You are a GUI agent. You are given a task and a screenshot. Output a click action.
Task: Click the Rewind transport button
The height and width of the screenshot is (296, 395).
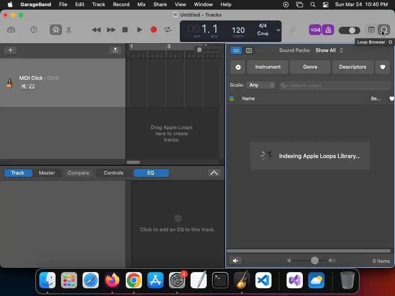96,30
